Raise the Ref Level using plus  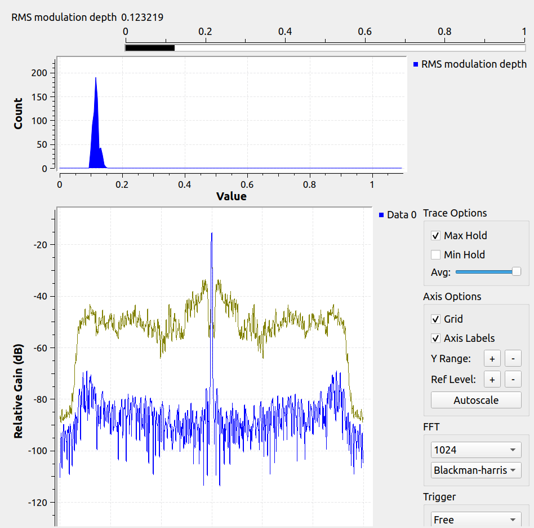(492, 379)
